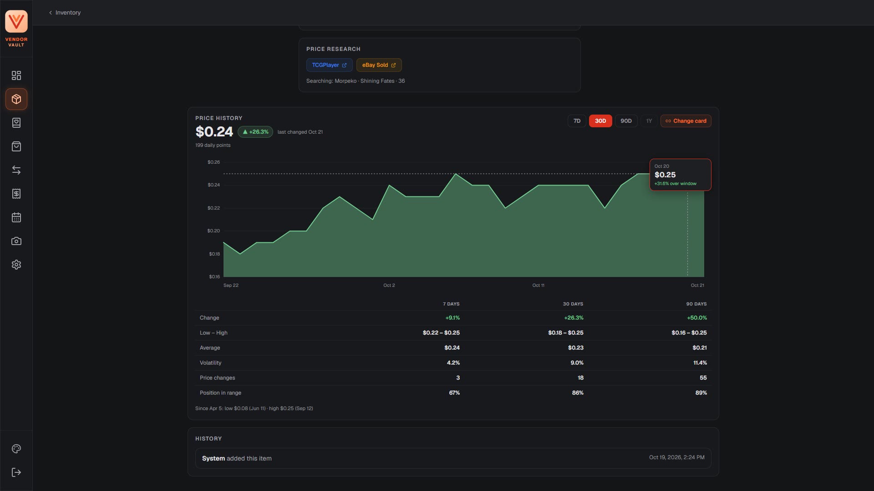Click the Change card button
Screen dimensions: 874x491
pos(686,121)
